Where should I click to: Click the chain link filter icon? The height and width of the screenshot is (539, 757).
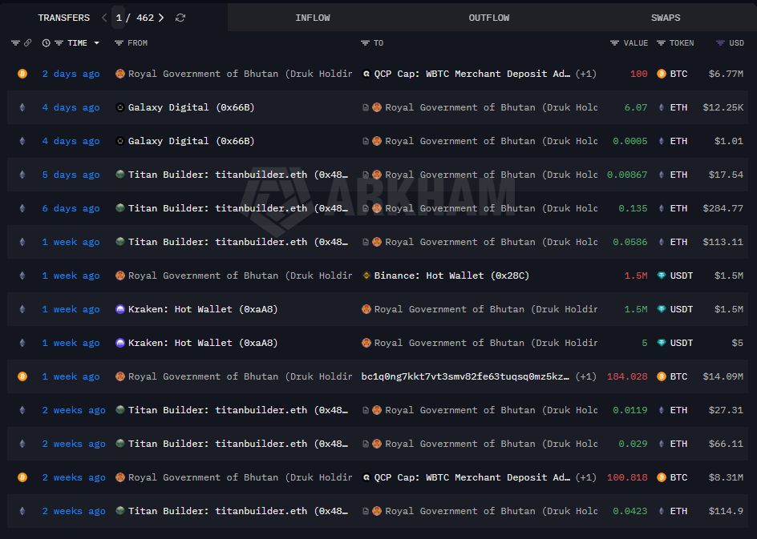tap(27, 43)
